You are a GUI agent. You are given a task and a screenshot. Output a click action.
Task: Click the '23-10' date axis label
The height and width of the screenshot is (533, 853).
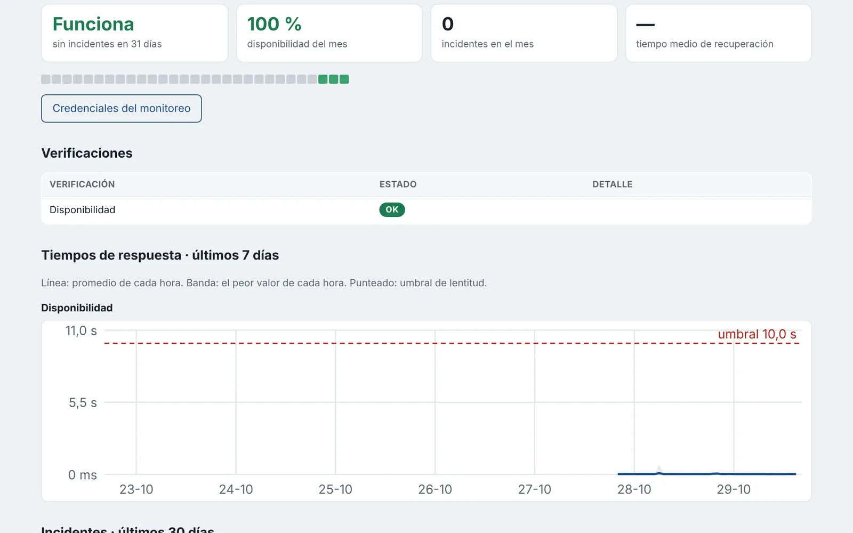[136, 489]
